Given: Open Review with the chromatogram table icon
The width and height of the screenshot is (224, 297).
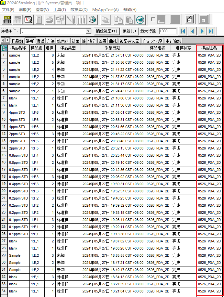Looking at the screenshot, I should tap(6, 20).
